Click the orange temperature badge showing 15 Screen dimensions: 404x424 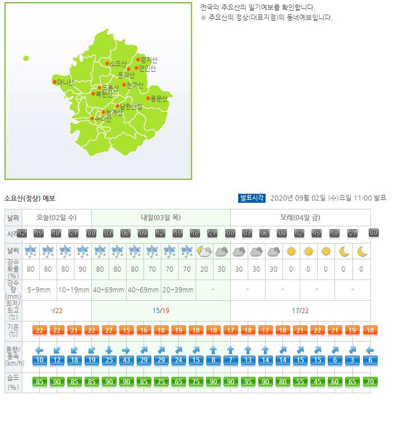126,330
